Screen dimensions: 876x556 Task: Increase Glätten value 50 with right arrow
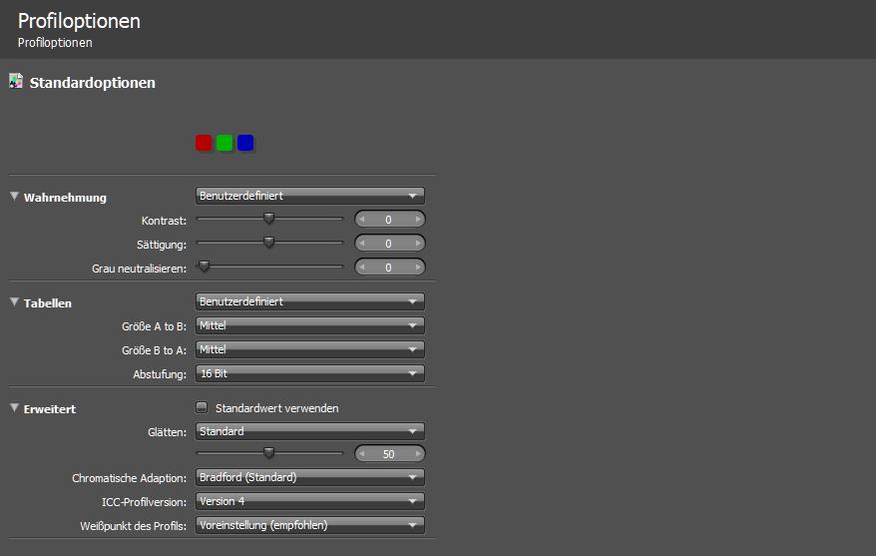point(418,454)
